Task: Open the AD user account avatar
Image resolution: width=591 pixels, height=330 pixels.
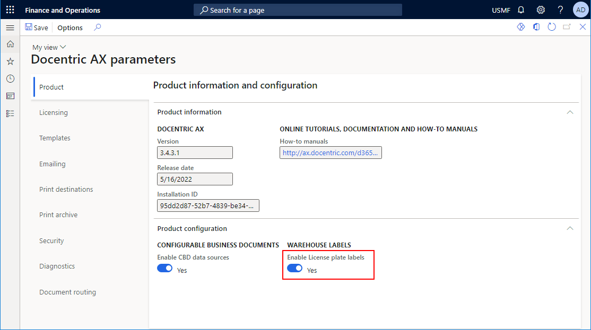Action: (580, 10)
